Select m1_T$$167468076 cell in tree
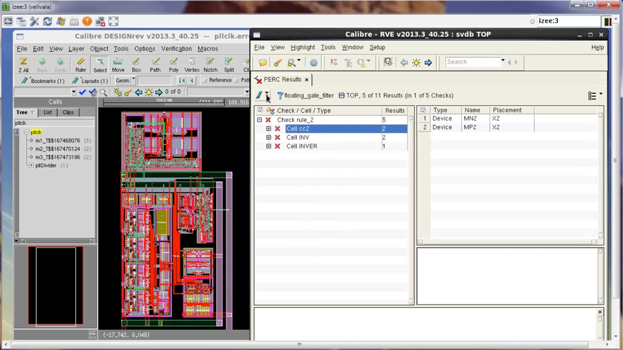Image resolution: width=623 pixels, height=350 pixels. point(58,141)
